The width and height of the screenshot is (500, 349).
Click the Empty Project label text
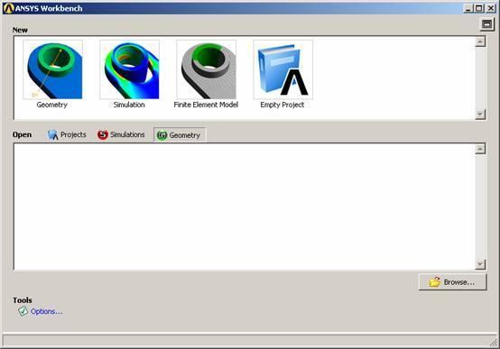282,105
